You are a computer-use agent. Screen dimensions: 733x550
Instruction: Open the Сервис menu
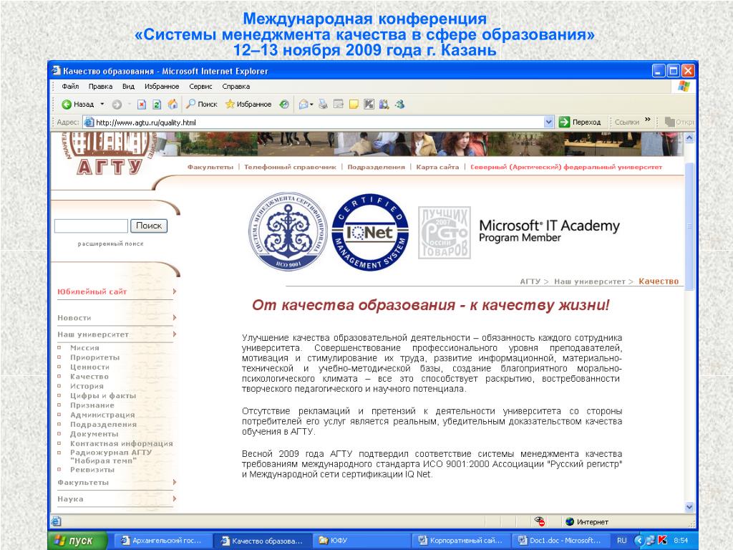pyautogui.click(x=200, y=87)
